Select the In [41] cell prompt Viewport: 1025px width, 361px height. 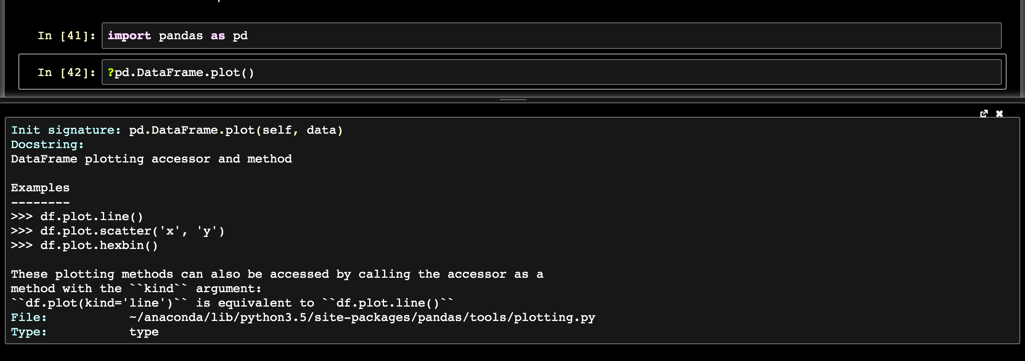click(x=66, y=36)
